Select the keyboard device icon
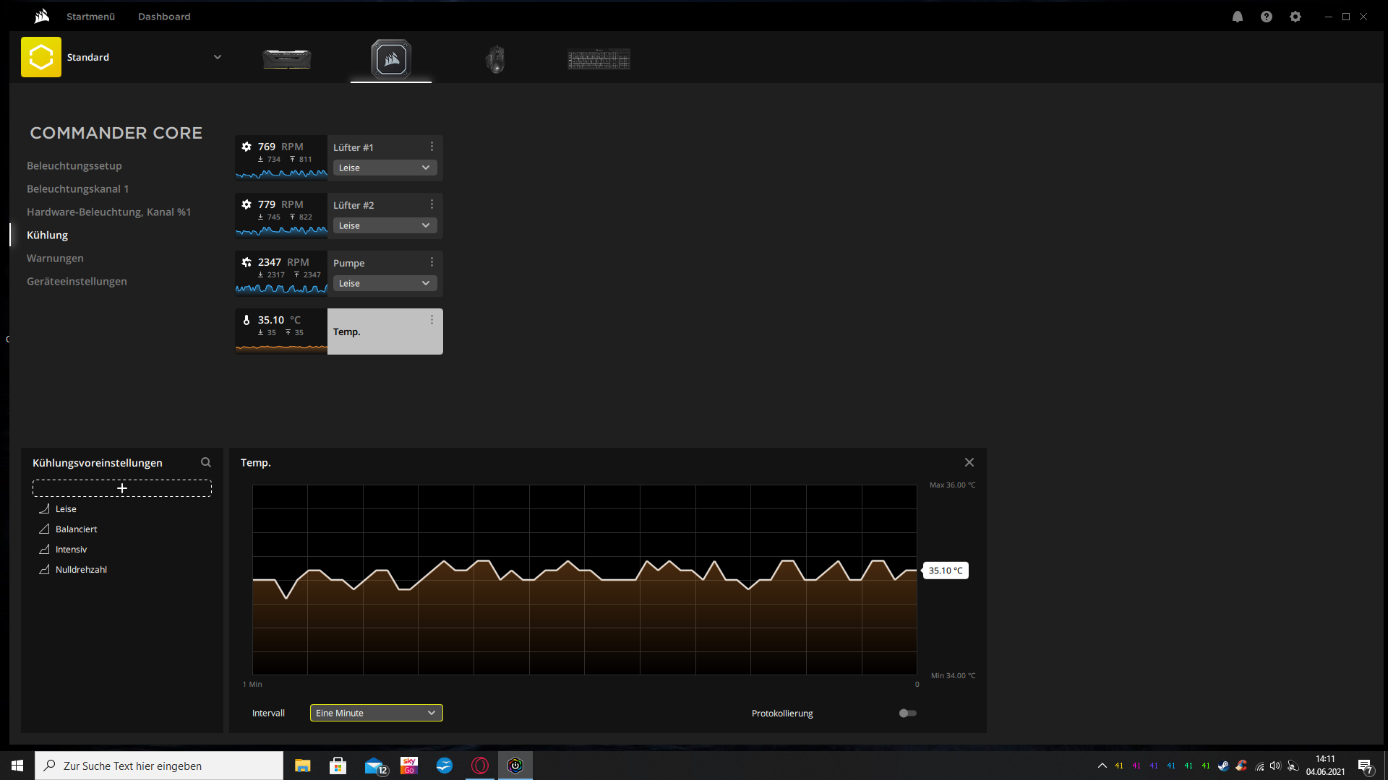The image size is (1388, 780). coord(599,59)
